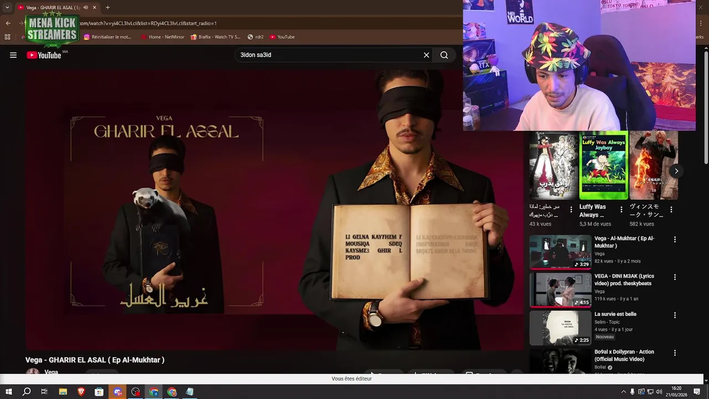Play La survie est belle thumbnail

560,328
